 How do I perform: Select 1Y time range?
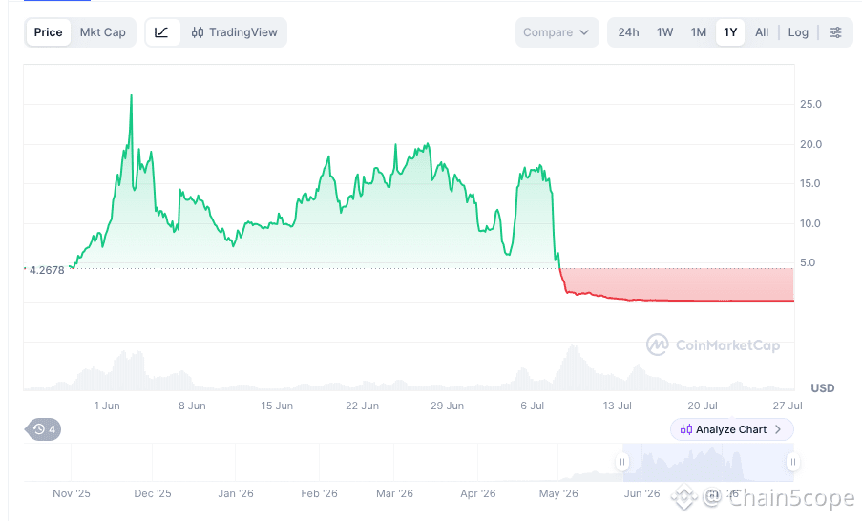[x=730, y=32]
